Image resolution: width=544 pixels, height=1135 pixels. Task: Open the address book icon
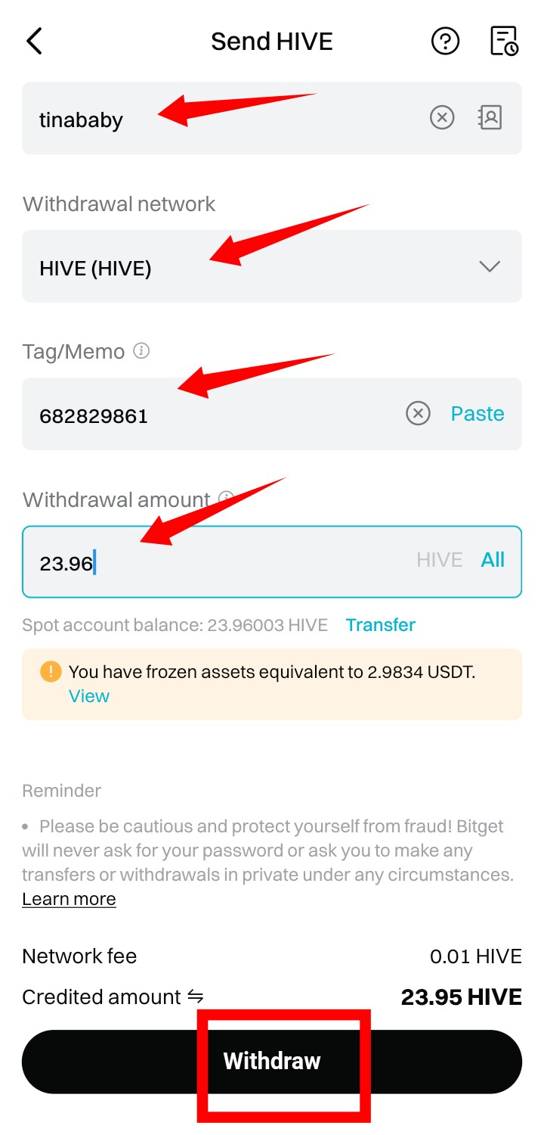click(490, 117)
